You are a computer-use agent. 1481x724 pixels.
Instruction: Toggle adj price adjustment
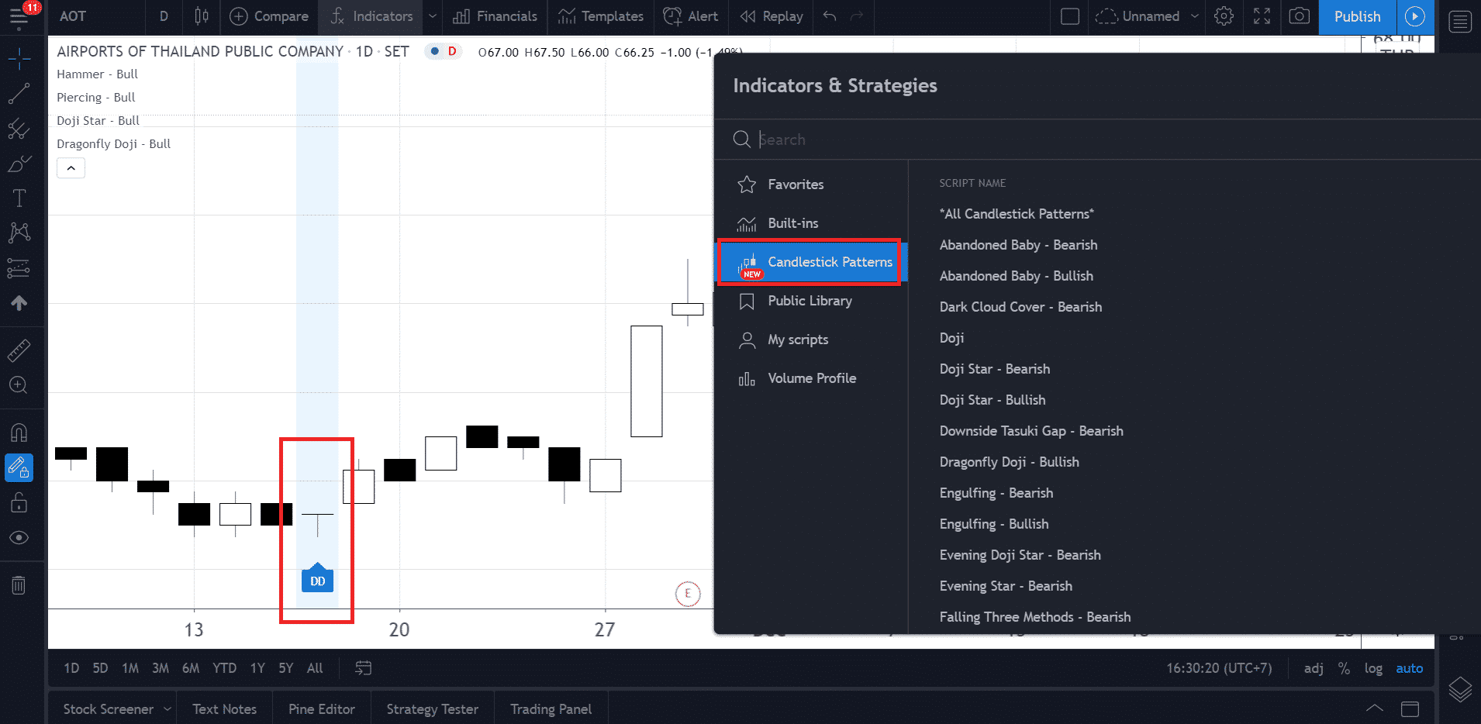pos(1314,668)
